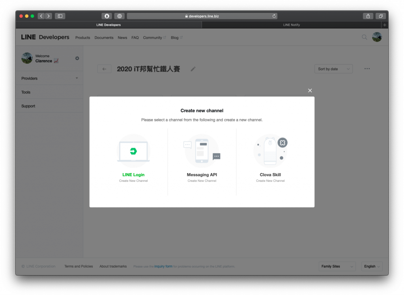Click Create New Channel under Messaging API

point(202,181)
